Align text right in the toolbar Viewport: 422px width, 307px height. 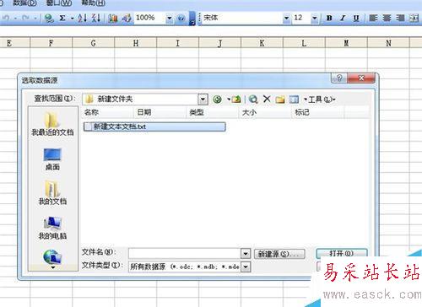pos(400,19)
